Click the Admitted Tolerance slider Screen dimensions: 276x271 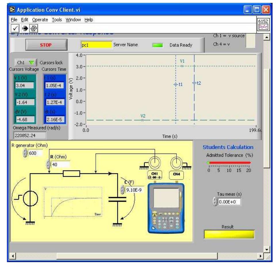(x=229, y=163)
